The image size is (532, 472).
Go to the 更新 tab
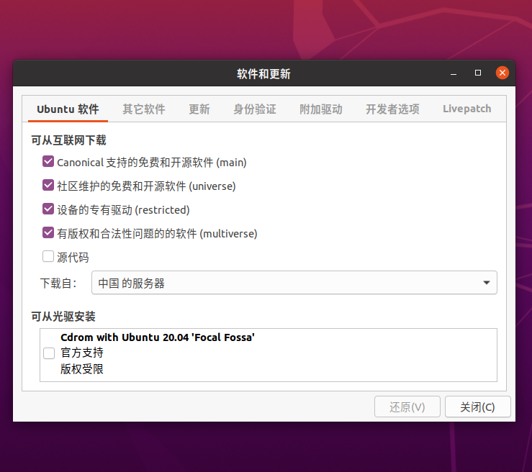click(199, 109)
